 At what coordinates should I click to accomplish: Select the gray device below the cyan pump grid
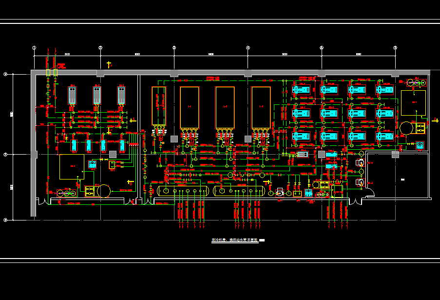(x=303, y=154)
